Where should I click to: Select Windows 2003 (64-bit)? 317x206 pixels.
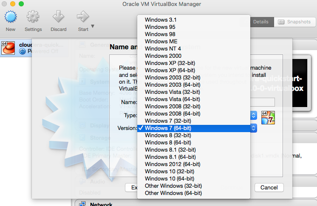tap(194, 85)
